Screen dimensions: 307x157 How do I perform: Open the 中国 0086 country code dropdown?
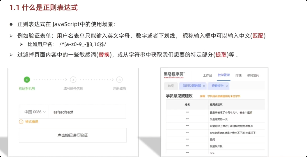(33, 112)
